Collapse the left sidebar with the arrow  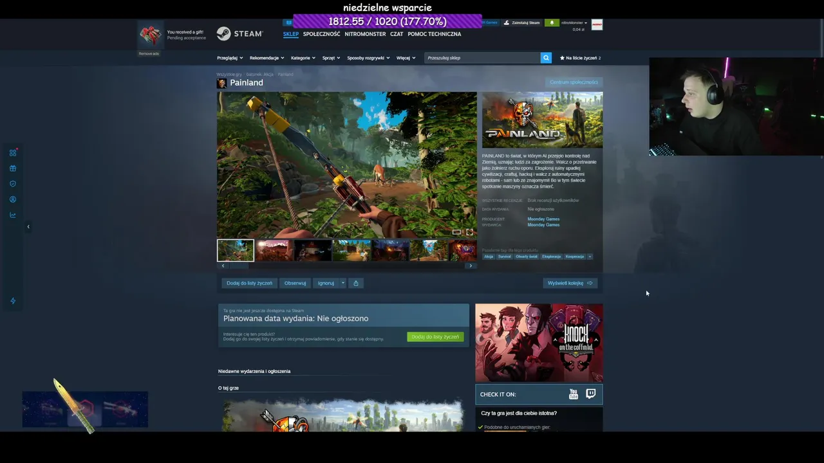(28, 226)
